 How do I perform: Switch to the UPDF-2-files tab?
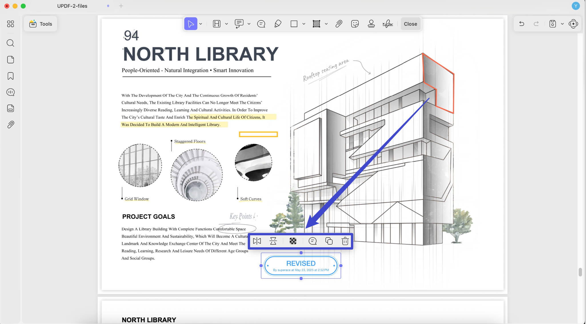click(x=72, y=6)
